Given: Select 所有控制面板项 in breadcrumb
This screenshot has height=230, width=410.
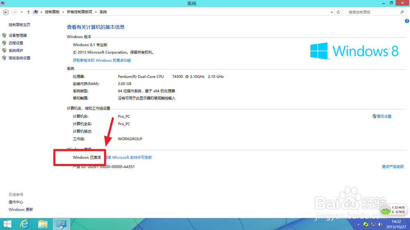Looking at the screenshot, I should (80, 12).
